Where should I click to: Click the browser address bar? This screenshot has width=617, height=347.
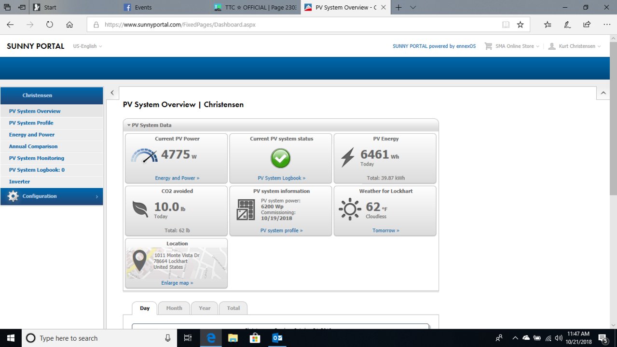(299, 25)
